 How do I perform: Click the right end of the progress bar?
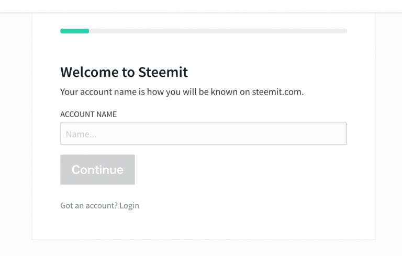point(344,31)
